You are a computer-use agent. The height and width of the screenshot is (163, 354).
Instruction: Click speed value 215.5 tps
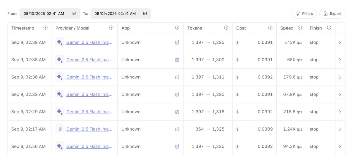292,112
